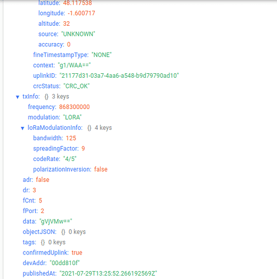This screenshot has width=277, height=279.
Task: Select polarizationInversion value false
Action: 101,169
